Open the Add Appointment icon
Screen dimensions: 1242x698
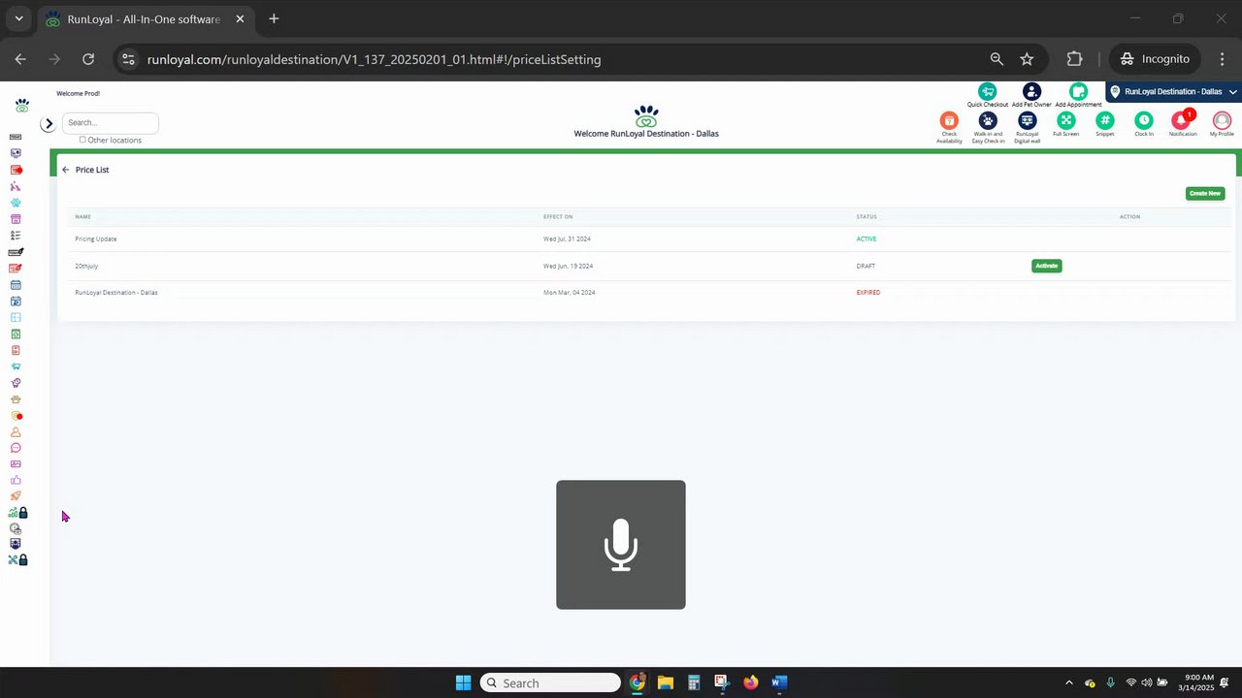point(1078,91)
